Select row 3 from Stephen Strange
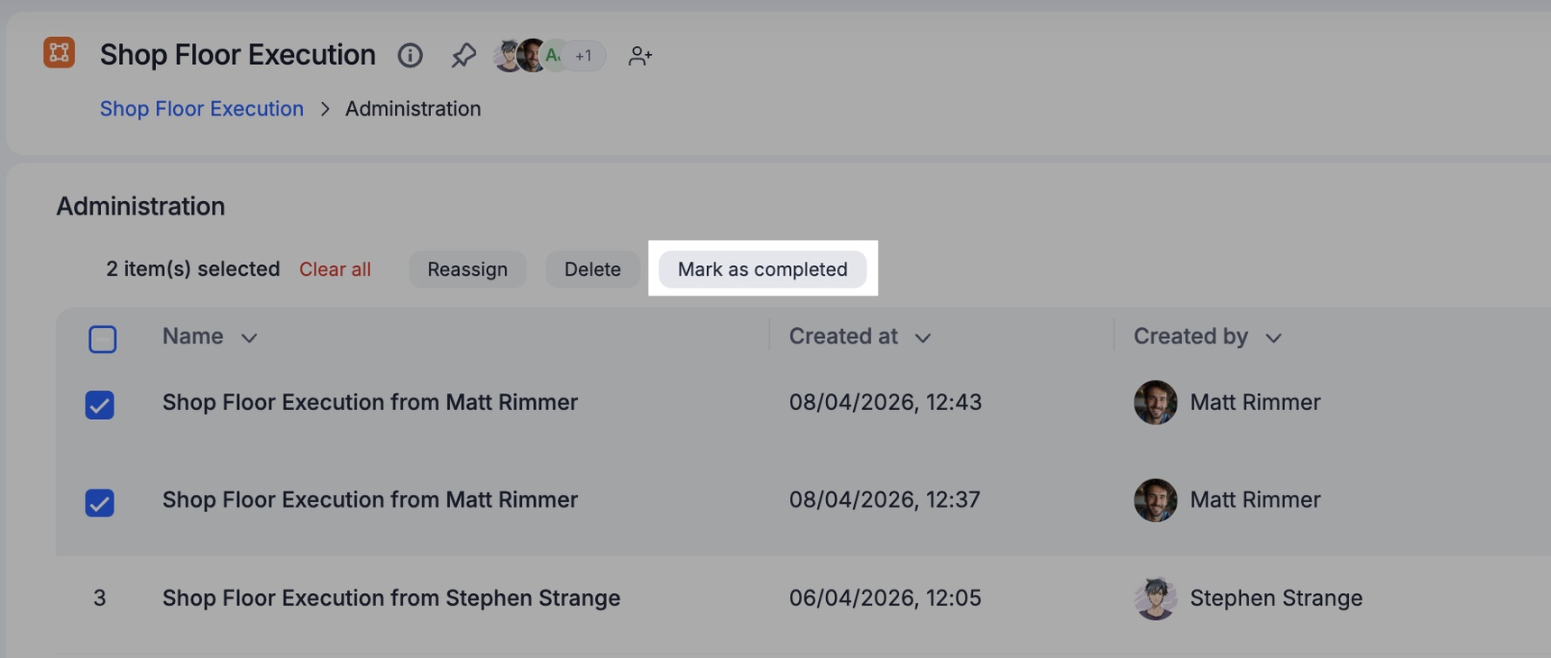 click(100, 599)
